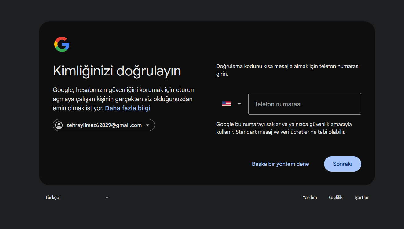Open the US flag country code selector
This screenshot has height=229, width=404.
point(232,104)
